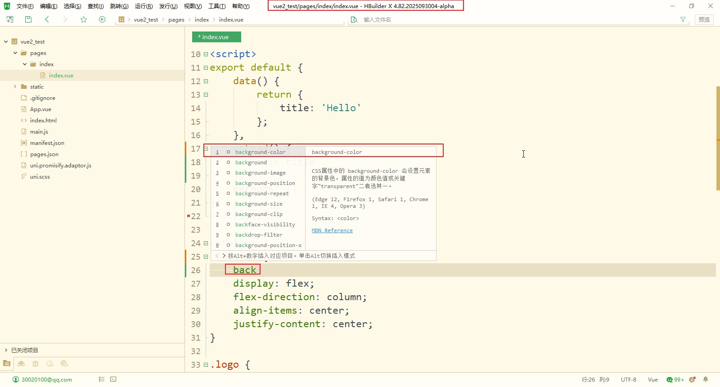Open the 运行(R) menu
This screenshot has height=387, width=720.
144,6
